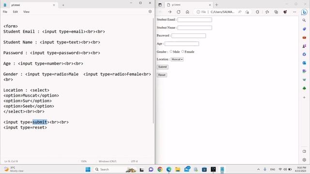Open the Edge sidebar Shopping tag icon
The image size is (310, 174).
[304, 29]
